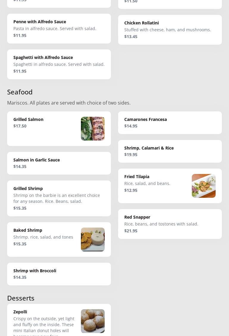Click the Zepolli title text
Image resolution: width=229 pixels, height=336 pixels.
[x=20, y=312]
